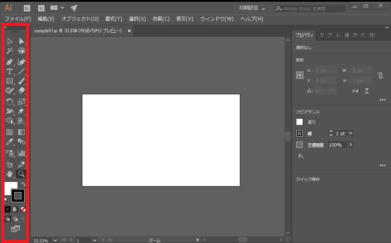
Task: Click the 不透明度 label link
Action: pos(315,145)
